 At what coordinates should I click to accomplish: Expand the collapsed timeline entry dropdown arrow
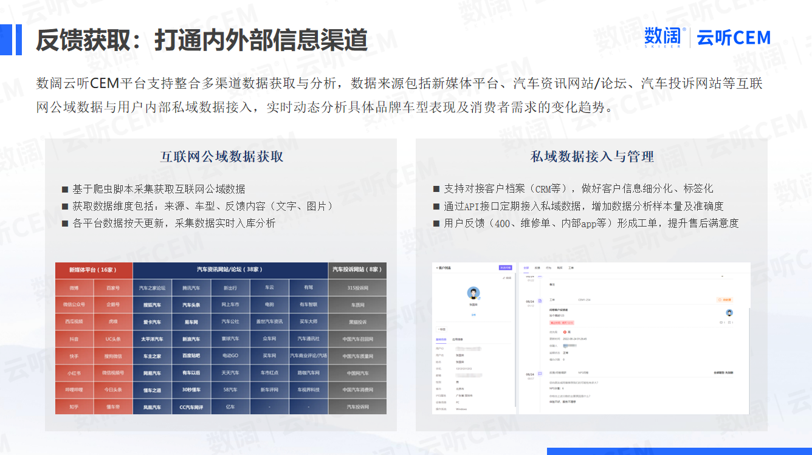coord(722,276)
